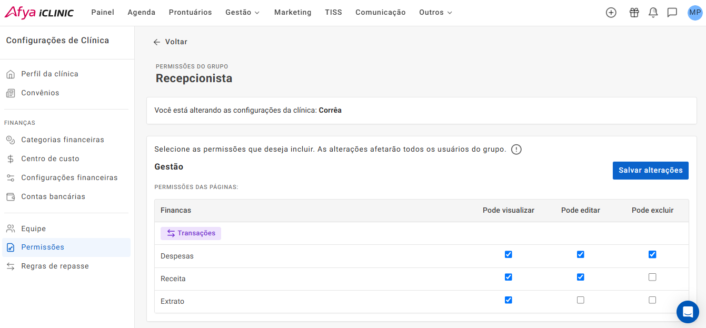
Task: Open Regras de repasse in sidebar
Action: (x=55, y=266)
